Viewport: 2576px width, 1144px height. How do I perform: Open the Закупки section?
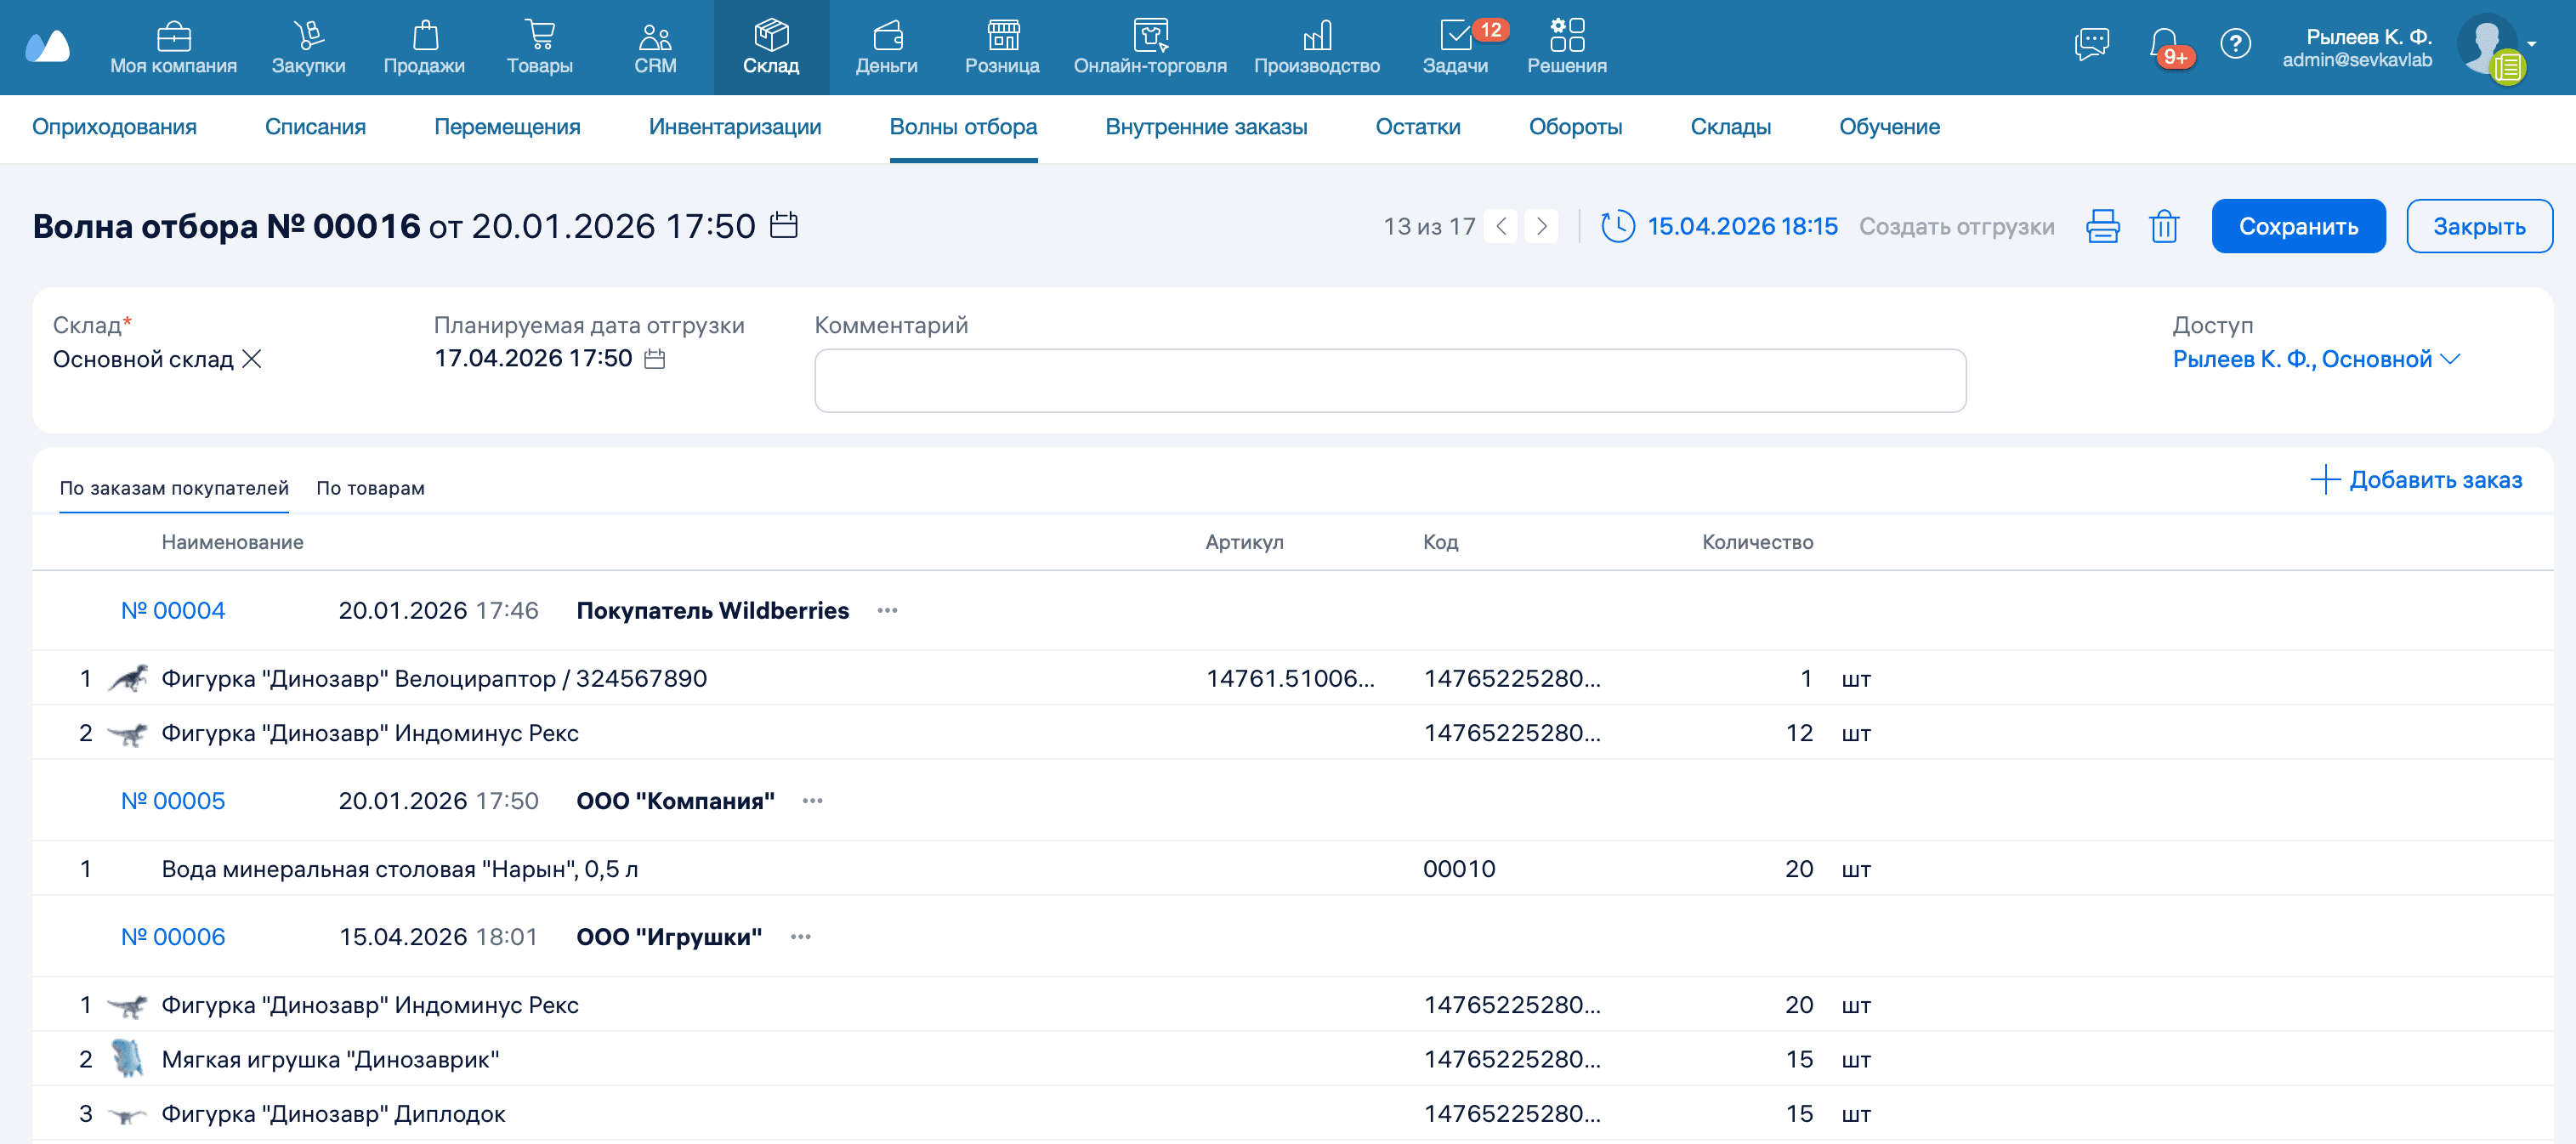(x=308, y=48)
